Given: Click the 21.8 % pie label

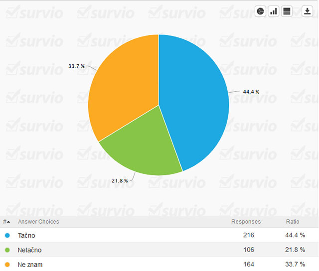Looking at the screenshot, I should tap(120, 180).
